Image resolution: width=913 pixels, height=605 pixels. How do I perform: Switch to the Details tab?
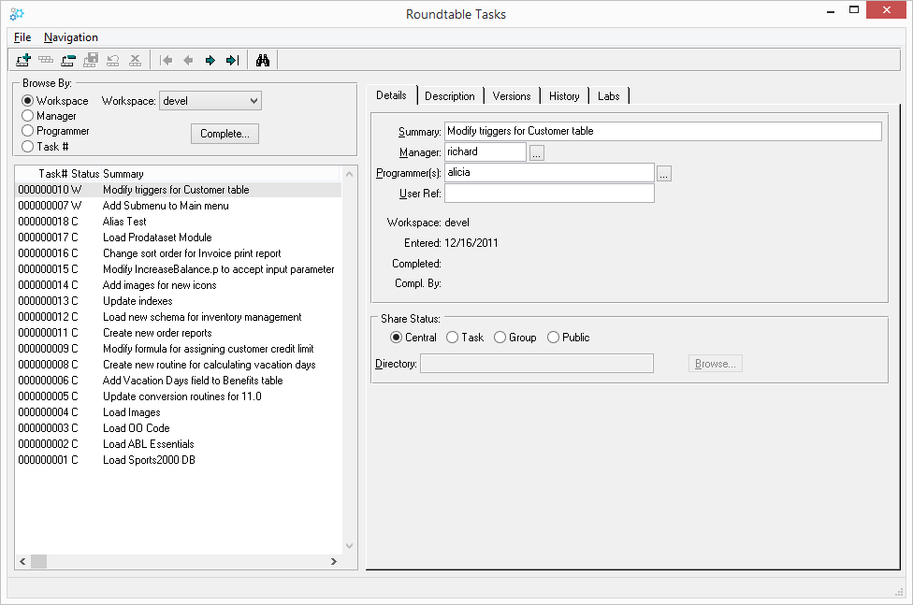tap(391, 95)
